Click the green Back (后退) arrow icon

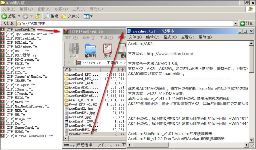click(x=4, y=16)
